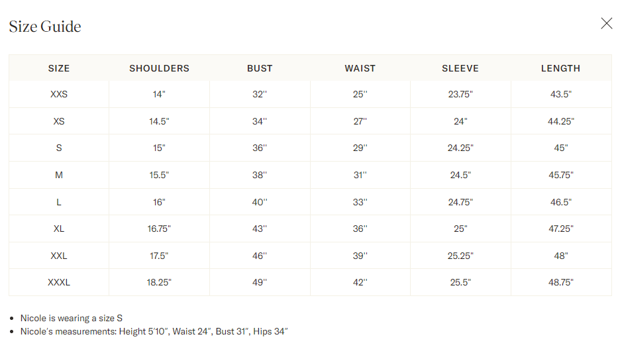Select the XXXL size row label

[59, 282]
